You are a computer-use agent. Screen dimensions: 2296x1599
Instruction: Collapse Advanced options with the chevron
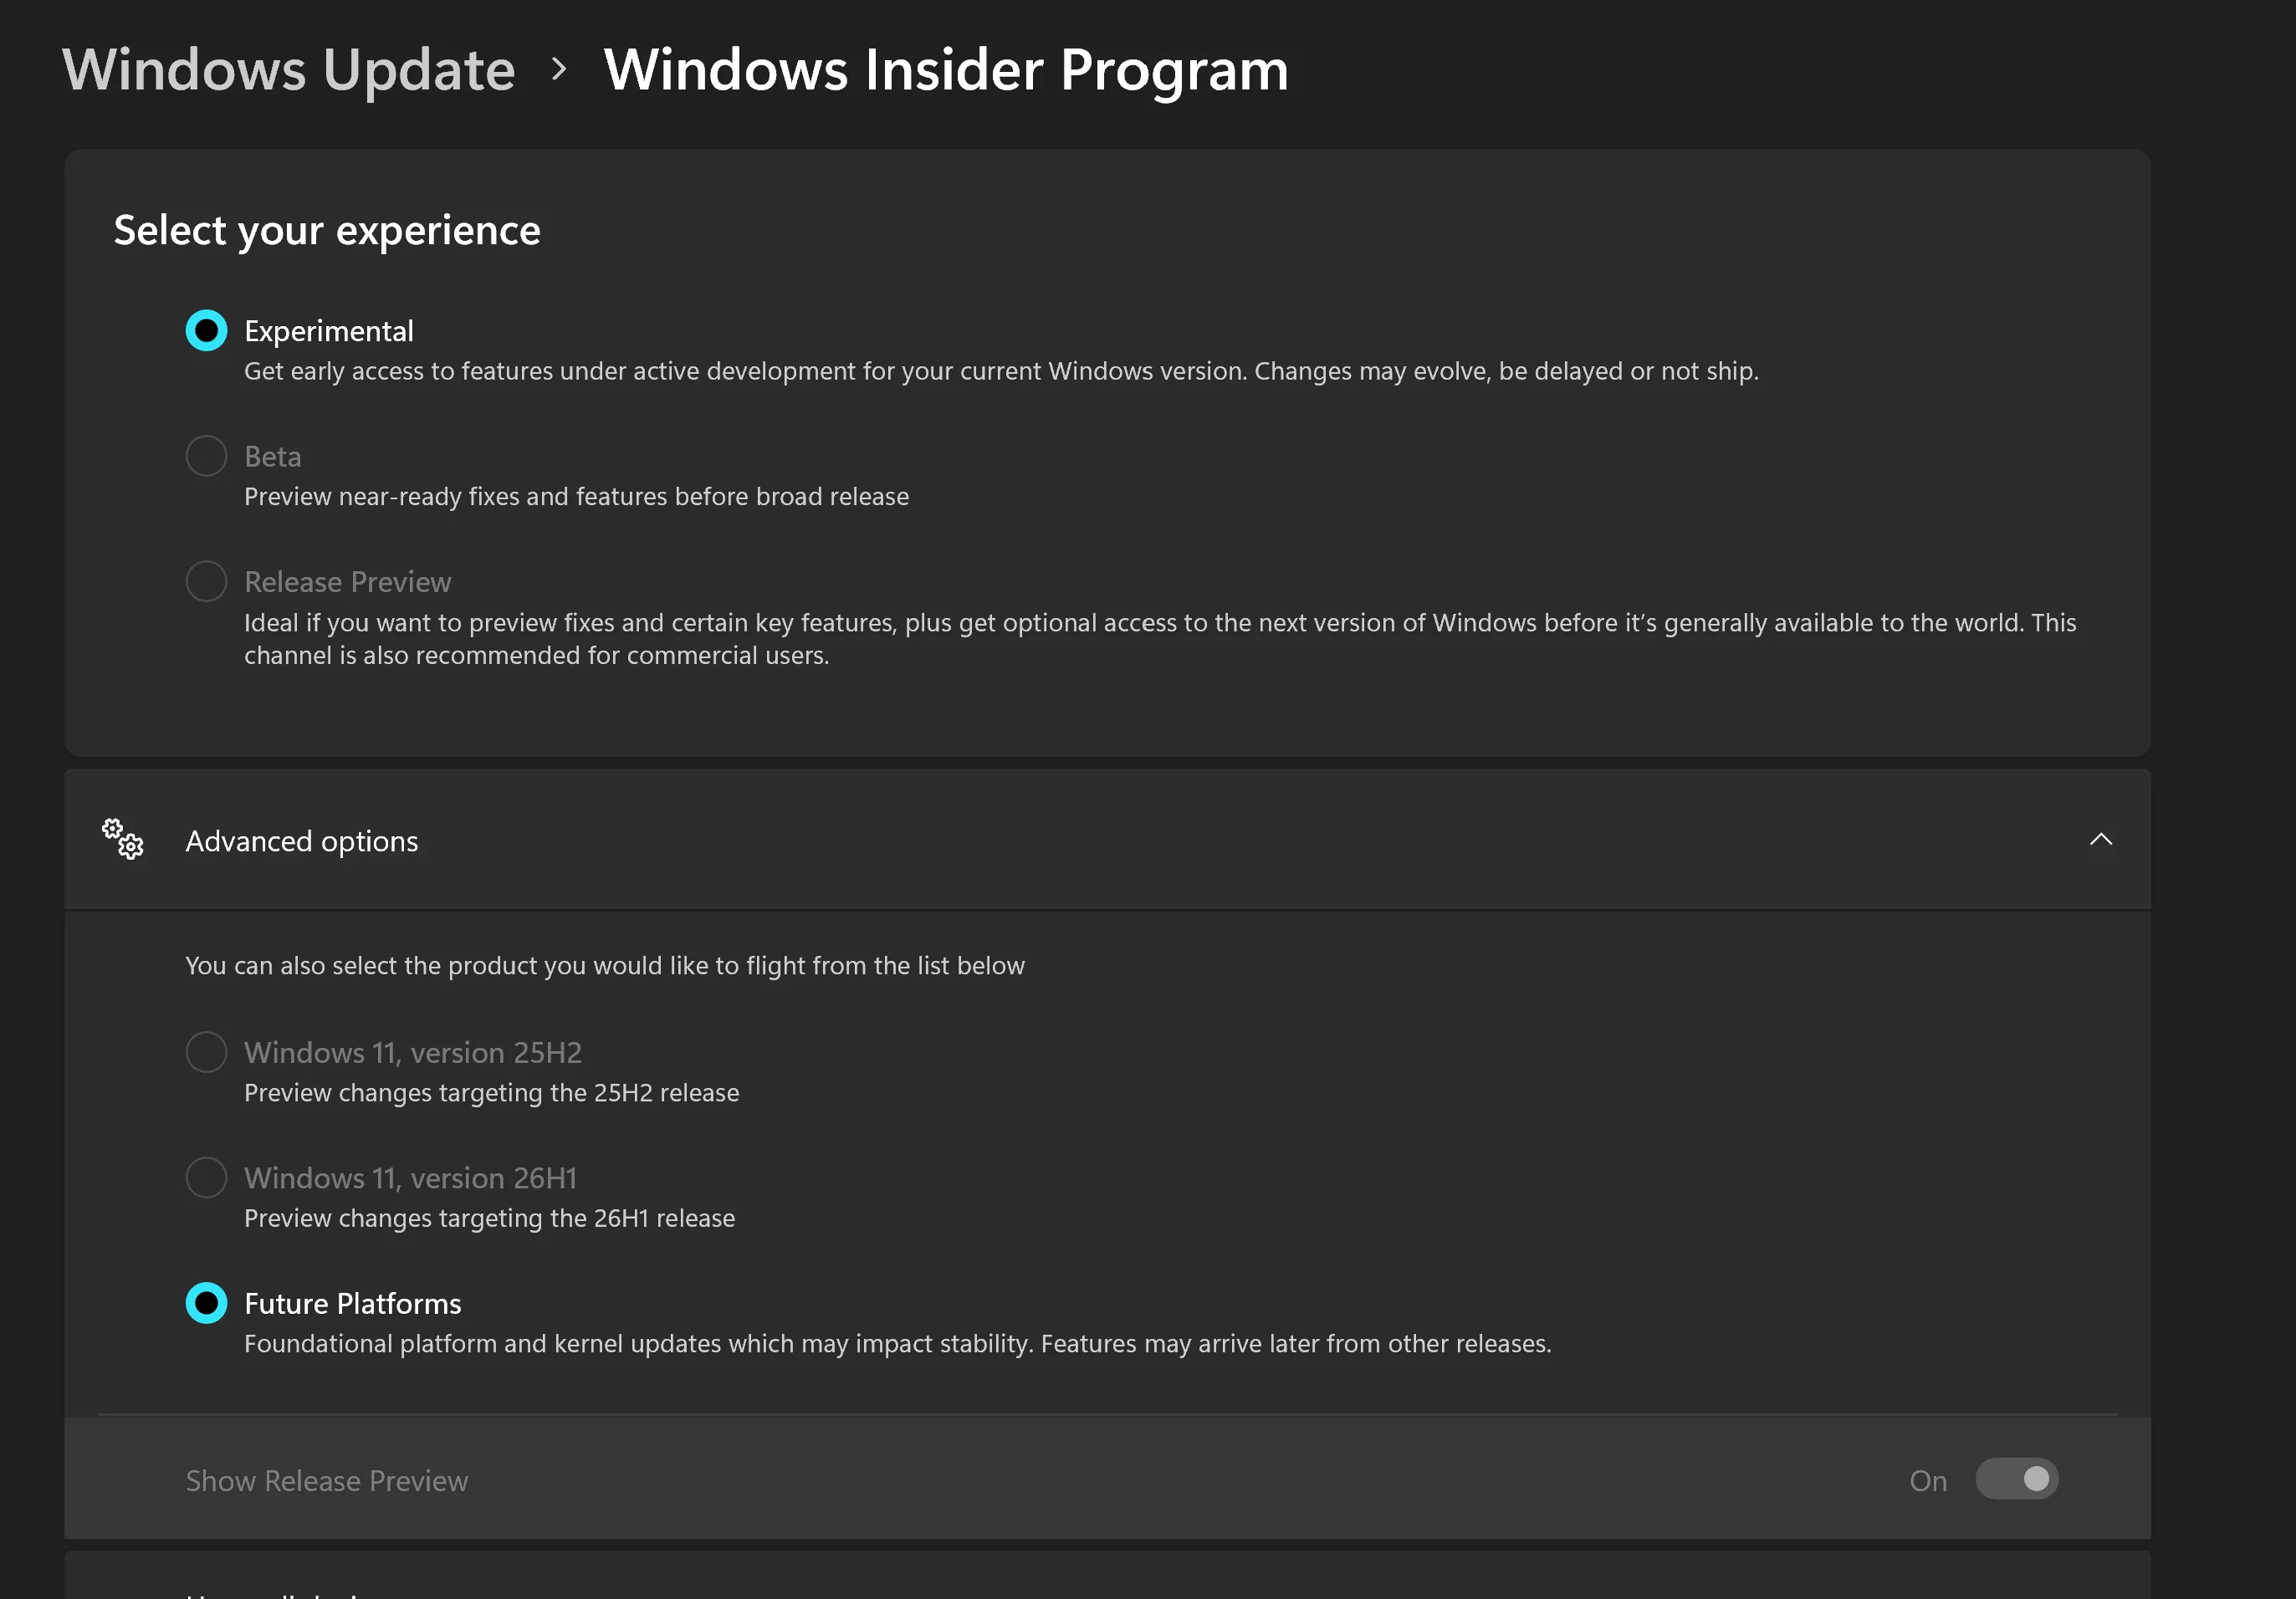(x=2101, y=839)
